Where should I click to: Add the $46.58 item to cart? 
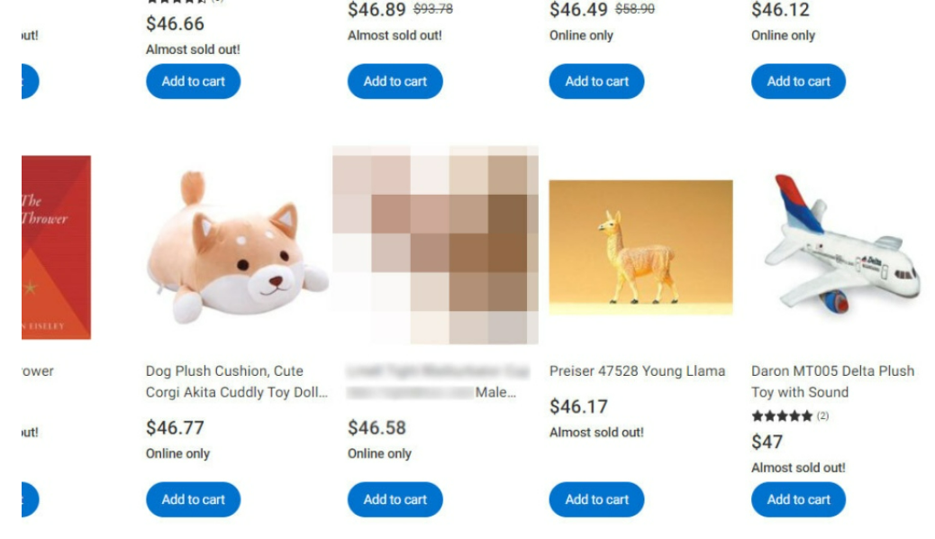click(395, 499)
